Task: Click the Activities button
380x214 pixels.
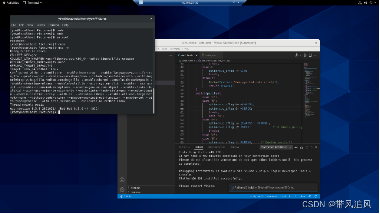Action: 11,3
